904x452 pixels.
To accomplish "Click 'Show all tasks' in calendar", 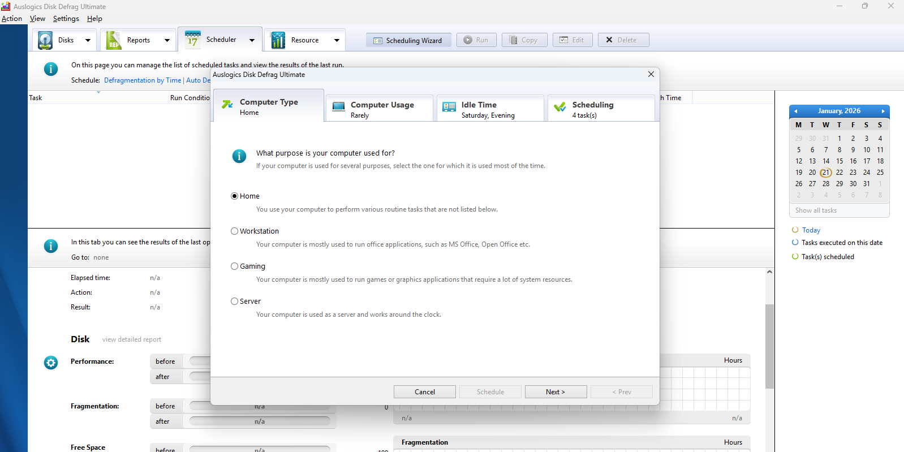I will tap(816, 210).
